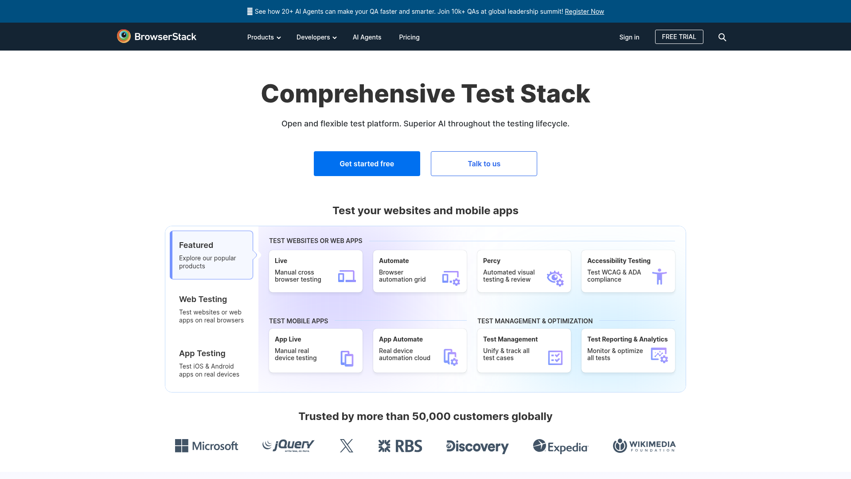Image resolution: width=851 pixels, height=479 pixels.
Task: Click the Test Management checklist icon
Action: pos(555,357)
